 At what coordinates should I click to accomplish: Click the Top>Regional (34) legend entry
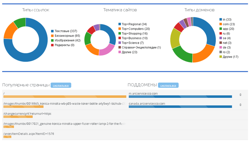[134, 24]
